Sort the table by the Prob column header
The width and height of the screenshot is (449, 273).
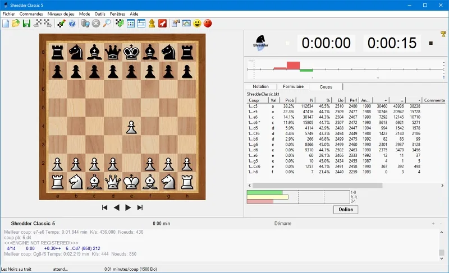pyautogui.click(x=287, y=100)
